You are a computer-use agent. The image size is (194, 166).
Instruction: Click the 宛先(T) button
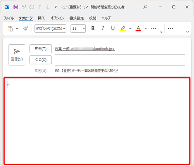[41, 48]
